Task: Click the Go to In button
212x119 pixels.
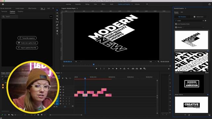Action: click(x=109, y=69)
